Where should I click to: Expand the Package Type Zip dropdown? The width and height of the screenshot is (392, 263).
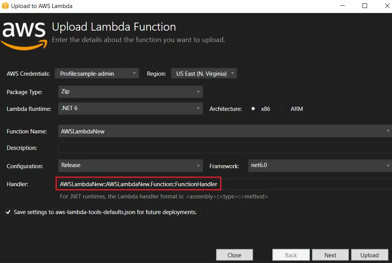[130, 92]
